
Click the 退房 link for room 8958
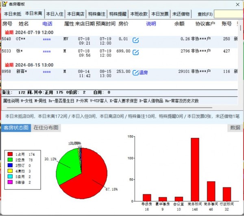coord(144,72)
